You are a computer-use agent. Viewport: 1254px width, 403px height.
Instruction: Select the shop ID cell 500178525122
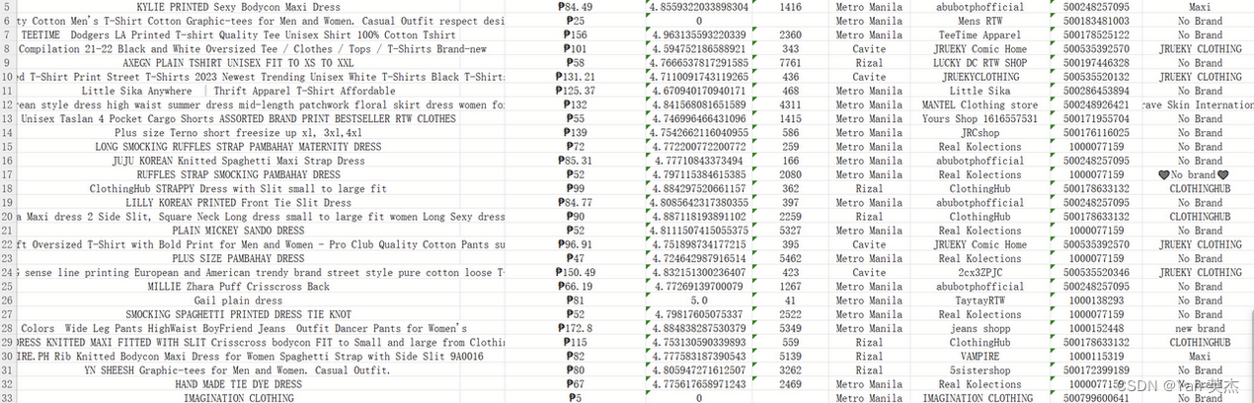[x=1096, y=34]
